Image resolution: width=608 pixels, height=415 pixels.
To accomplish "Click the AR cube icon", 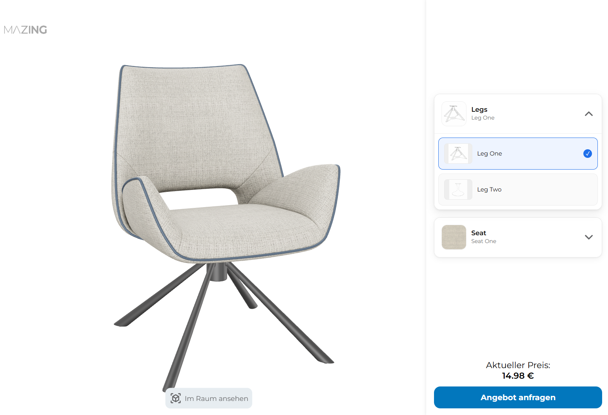I will [x=176, y=398].
